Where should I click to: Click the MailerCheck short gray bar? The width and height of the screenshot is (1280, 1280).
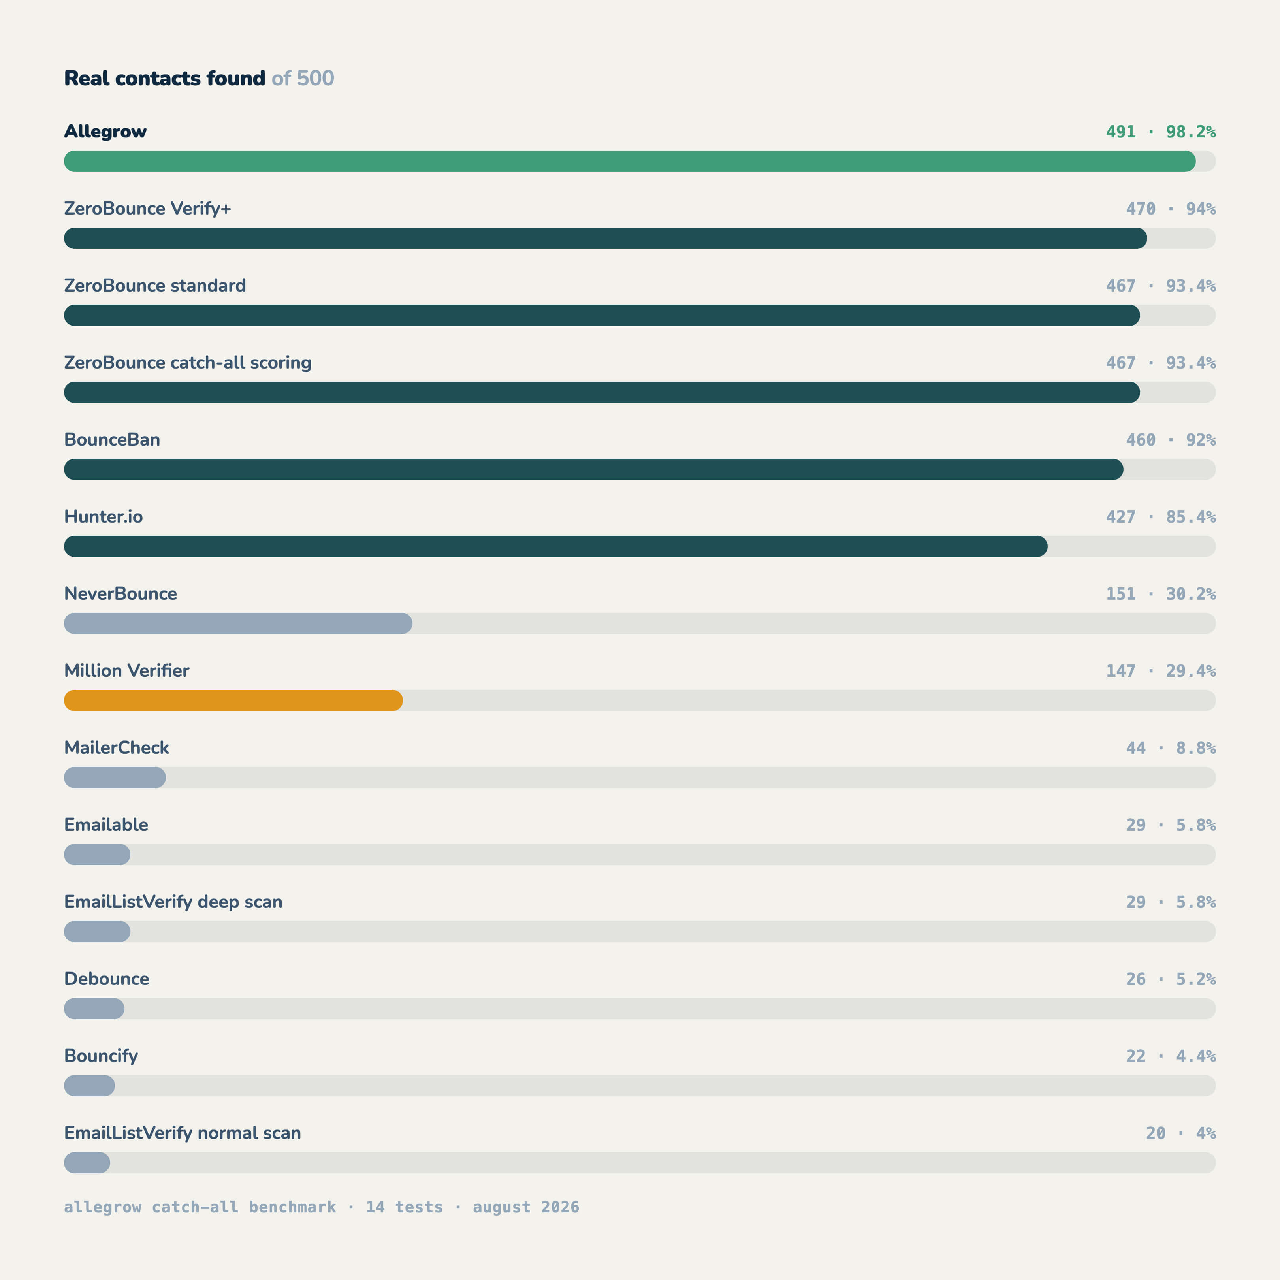[115, 777]
